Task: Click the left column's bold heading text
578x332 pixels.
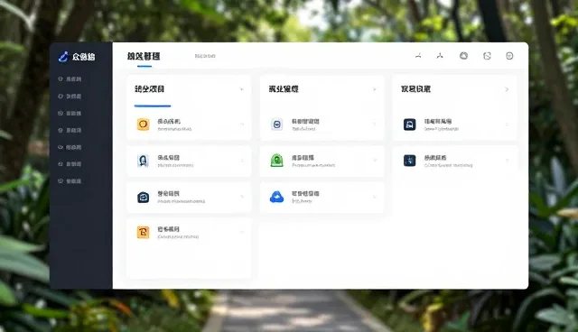Action: click(x=149, y=89)
